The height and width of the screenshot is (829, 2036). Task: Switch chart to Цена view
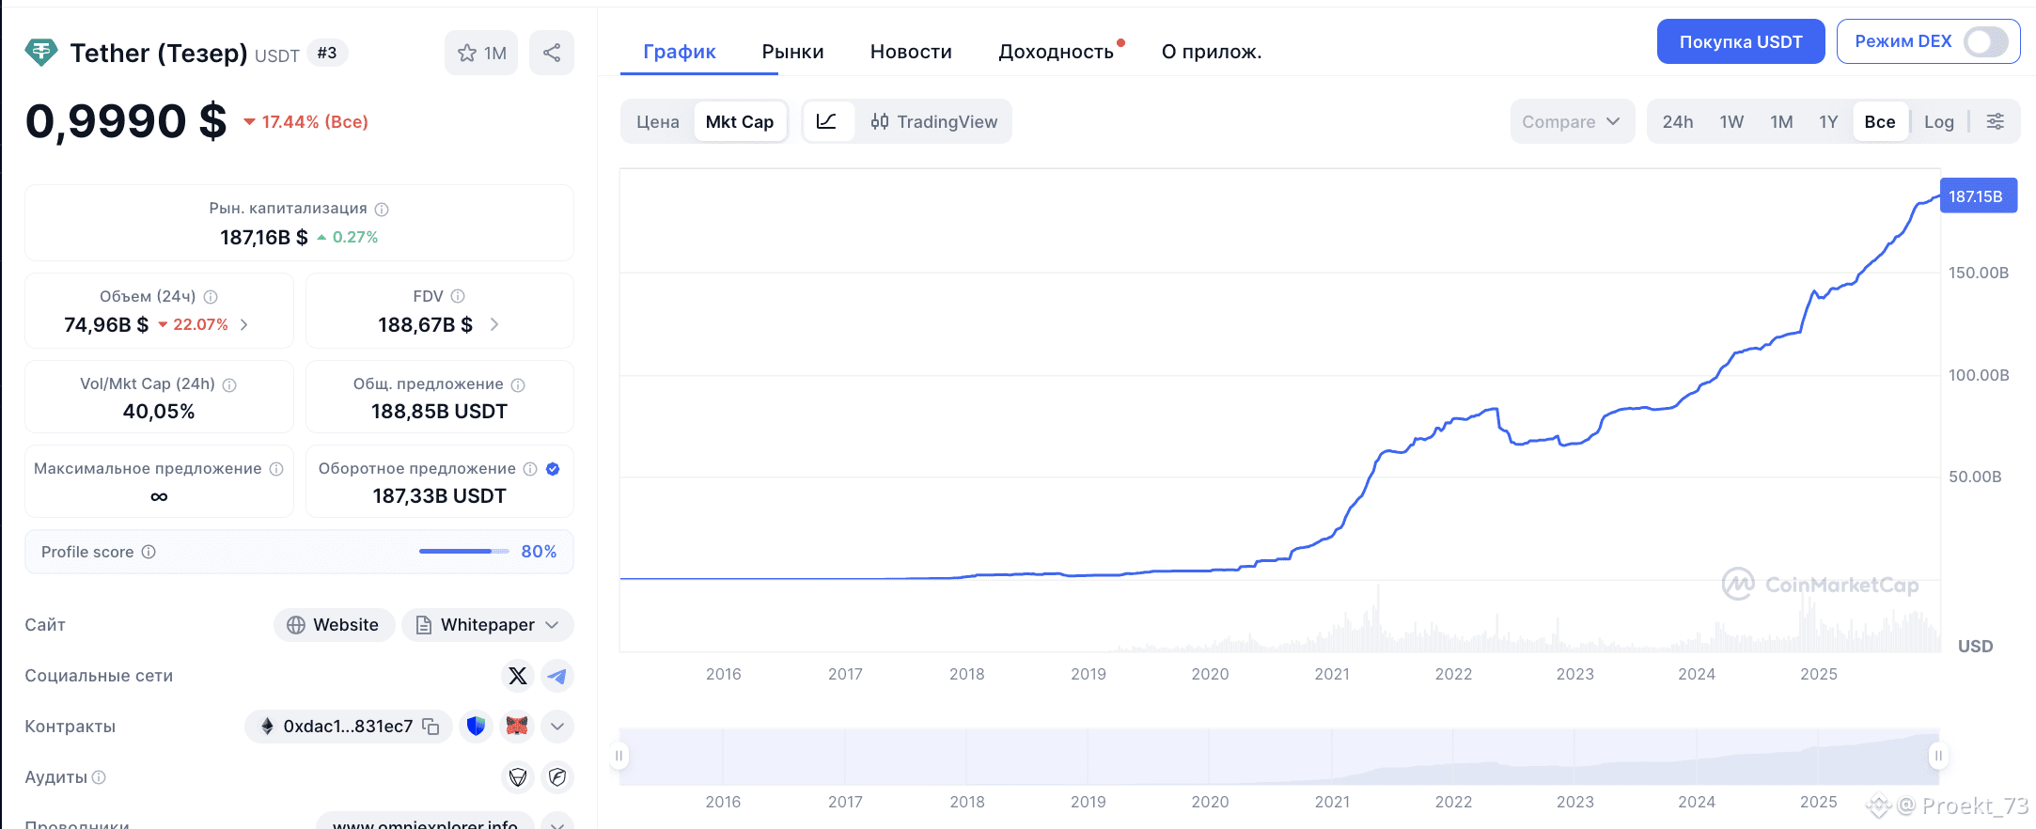(657, 121)
